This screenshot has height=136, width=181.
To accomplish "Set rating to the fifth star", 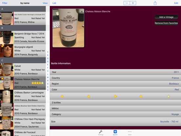I will point(169,96).
